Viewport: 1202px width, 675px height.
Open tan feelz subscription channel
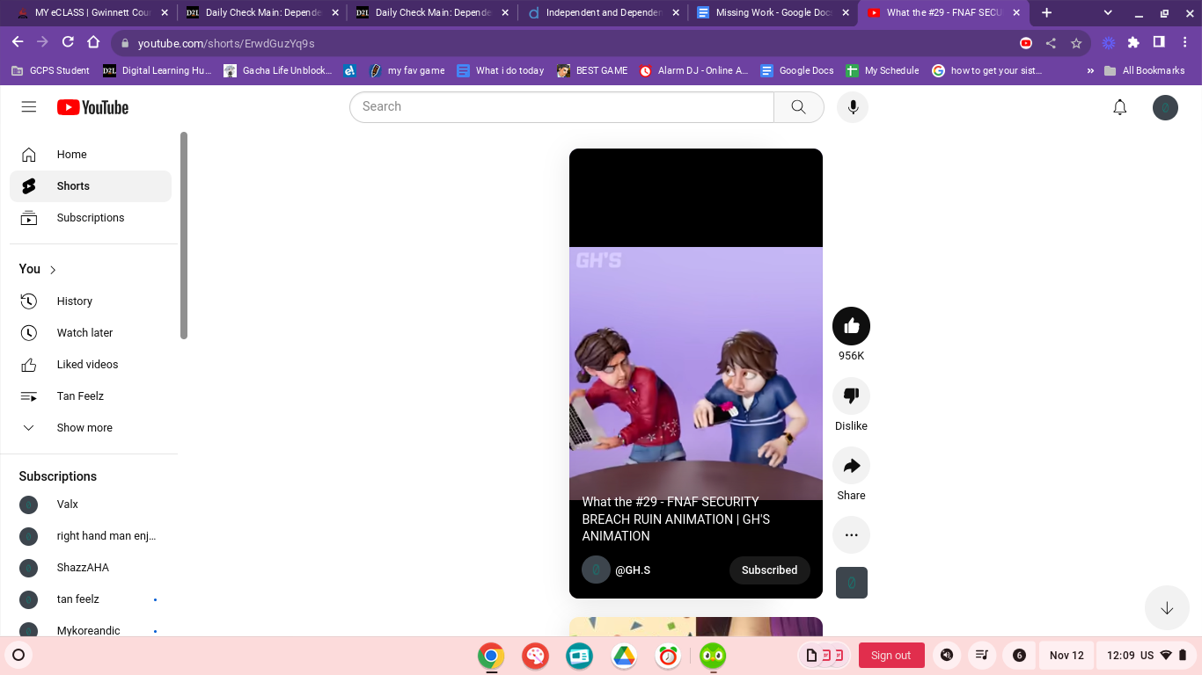coord(91,599)
